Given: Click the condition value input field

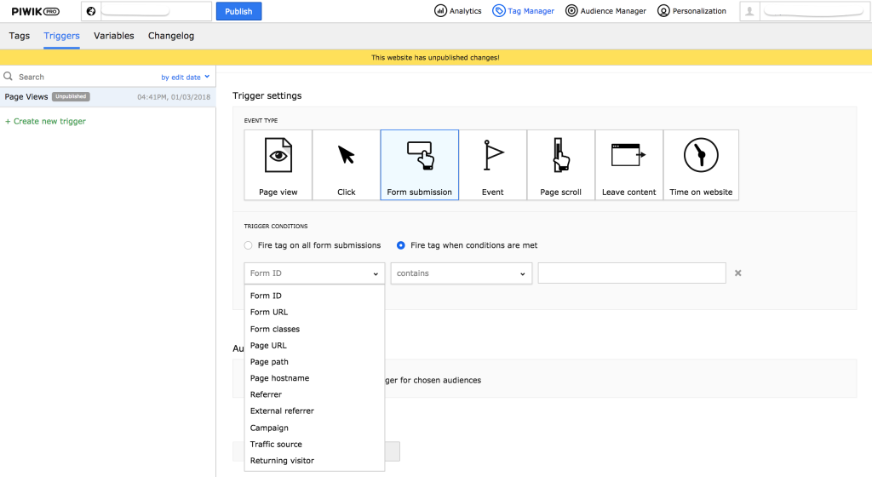Looking at the screenshot, I should click(x=632, y=273).
